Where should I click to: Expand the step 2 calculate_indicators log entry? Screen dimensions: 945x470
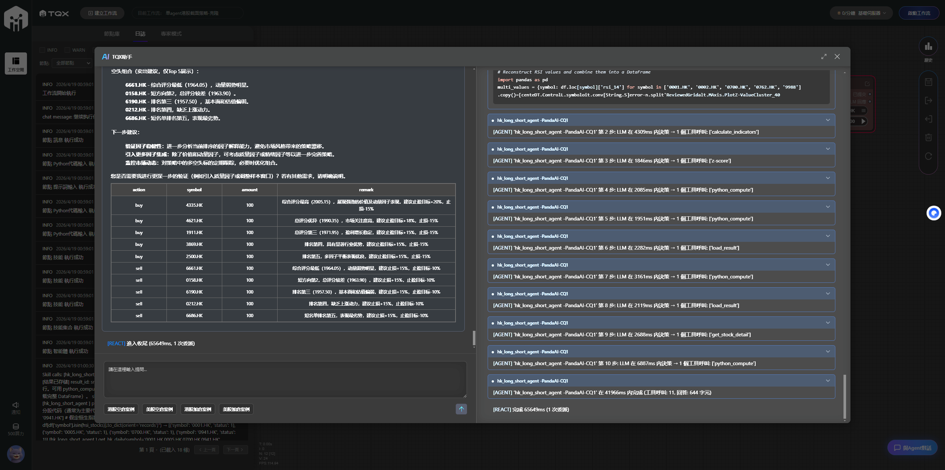click(828, 120)
